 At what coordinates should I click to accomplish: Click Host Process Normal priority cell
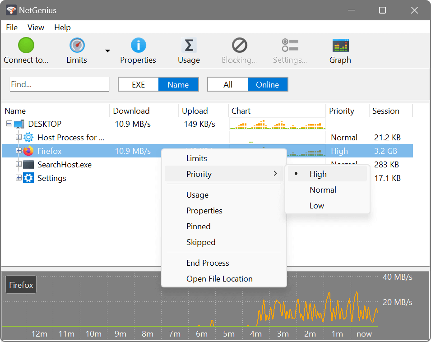(x=344, y=137)
